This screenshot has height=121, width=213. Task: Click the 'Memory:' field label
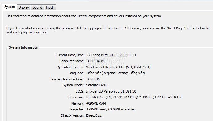78,103
